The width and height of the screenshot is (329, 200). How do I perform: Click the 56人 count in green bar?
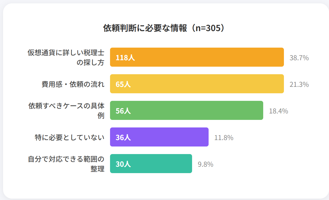[123, 111]
